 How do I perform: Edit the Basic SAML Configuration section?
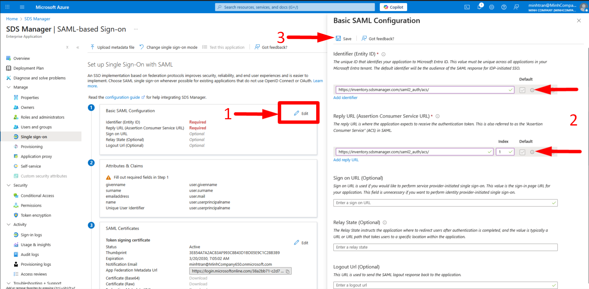pos(301,113)
